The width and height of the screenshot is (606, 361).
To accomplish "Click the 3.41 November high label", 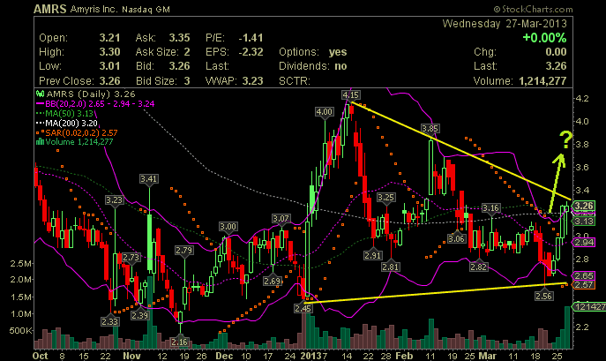I will pyautogui.click(x=148, y=179).
